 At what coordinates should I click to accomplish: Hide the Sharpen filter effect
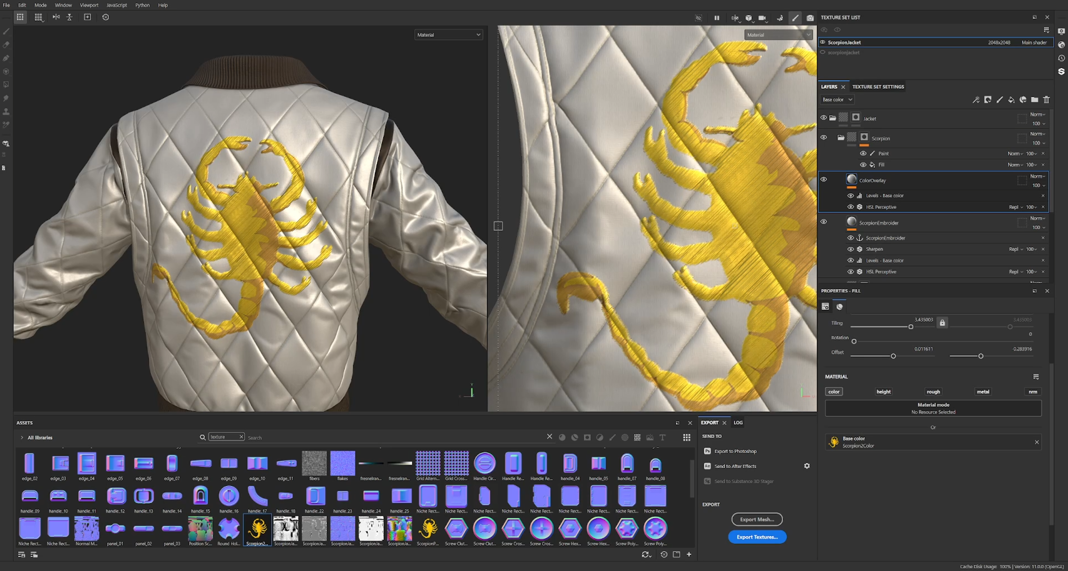point(850,249)
